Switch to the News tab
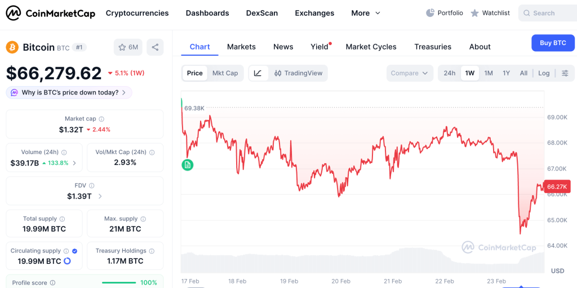577x288 pixels. coord(283,47)
